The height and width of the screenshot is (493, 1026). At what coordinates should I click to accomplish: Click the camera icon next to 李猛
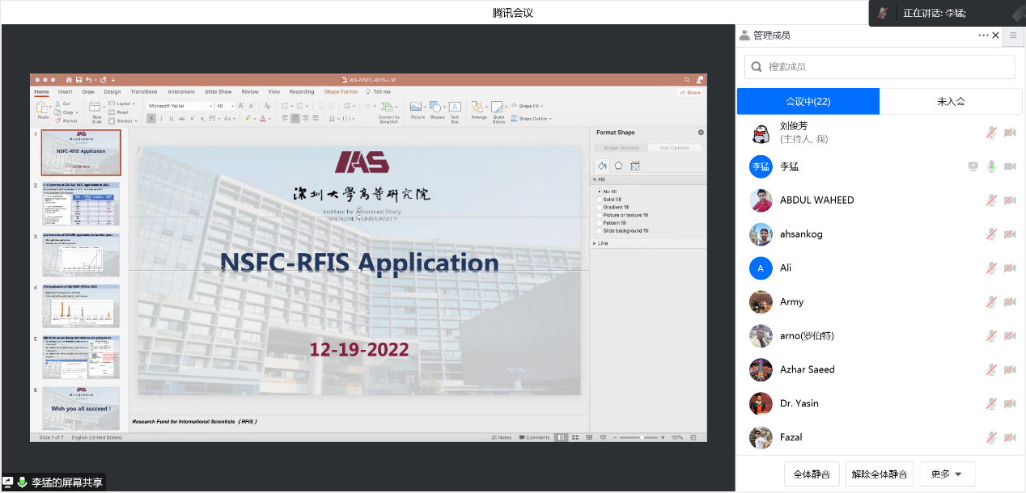1010,166
